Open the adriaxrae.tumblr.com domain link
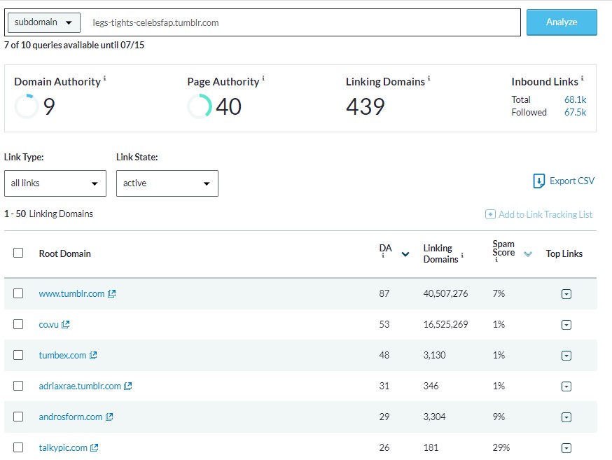 (80, 386)
